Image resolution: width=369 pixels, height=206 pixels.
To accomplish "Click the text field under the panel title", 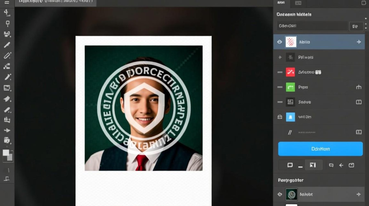I will coord(312,26).
